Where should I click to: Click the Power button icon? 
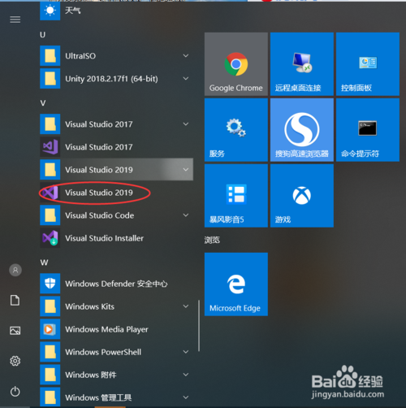point(15,392)
